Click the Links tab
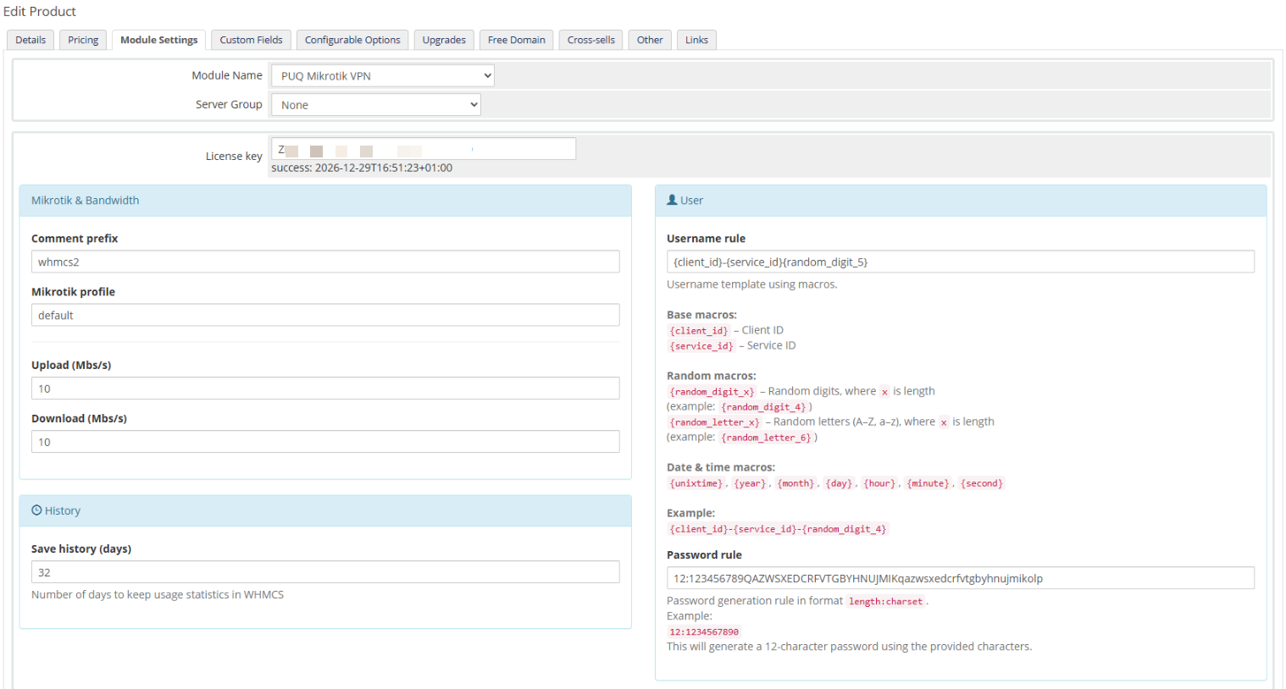The width and height of the screenshot is (1286, 689). point(696,39)
